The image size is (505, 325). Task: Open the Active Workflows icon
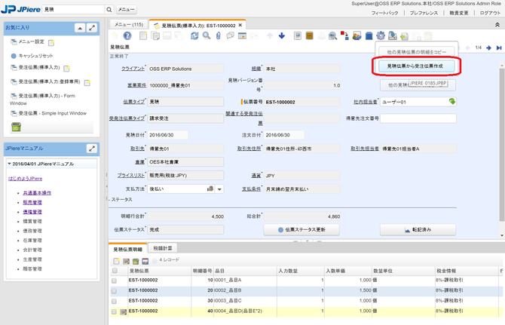coord(344,35)
